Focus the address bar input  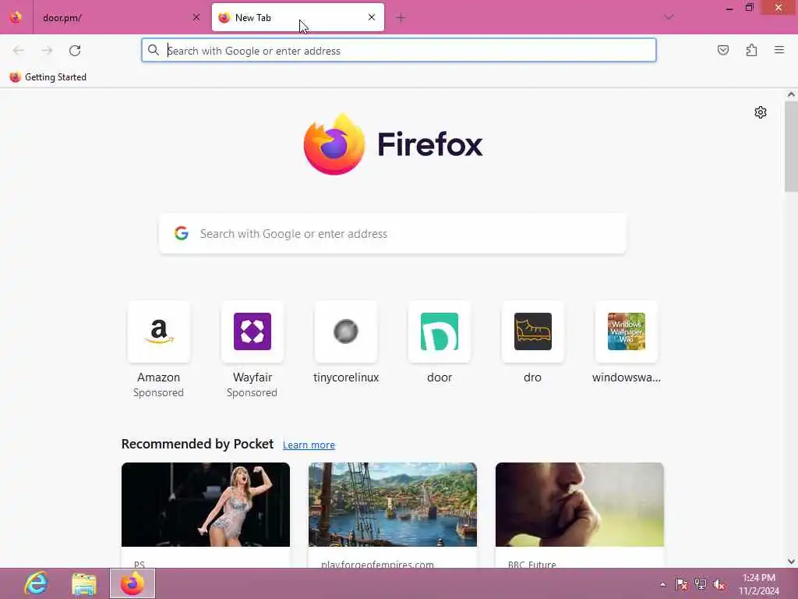pyautogui.click(x=399, y=51)
